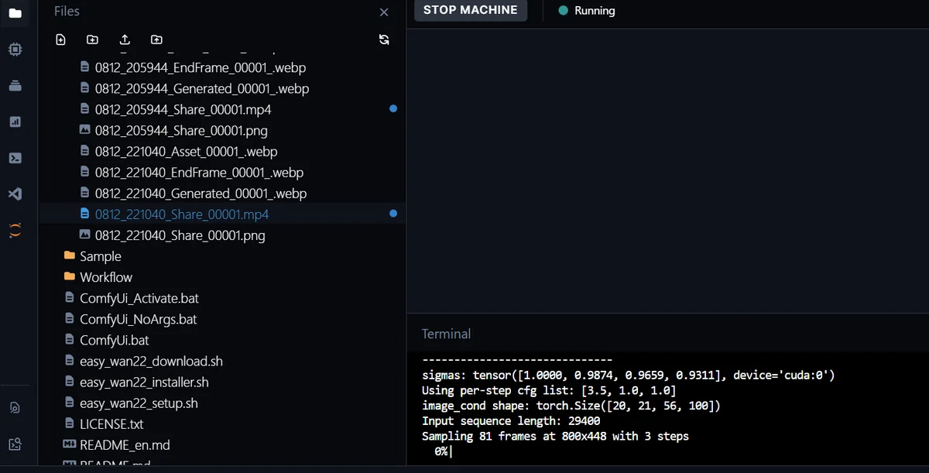Open README_en.md

tap(125, 444)
